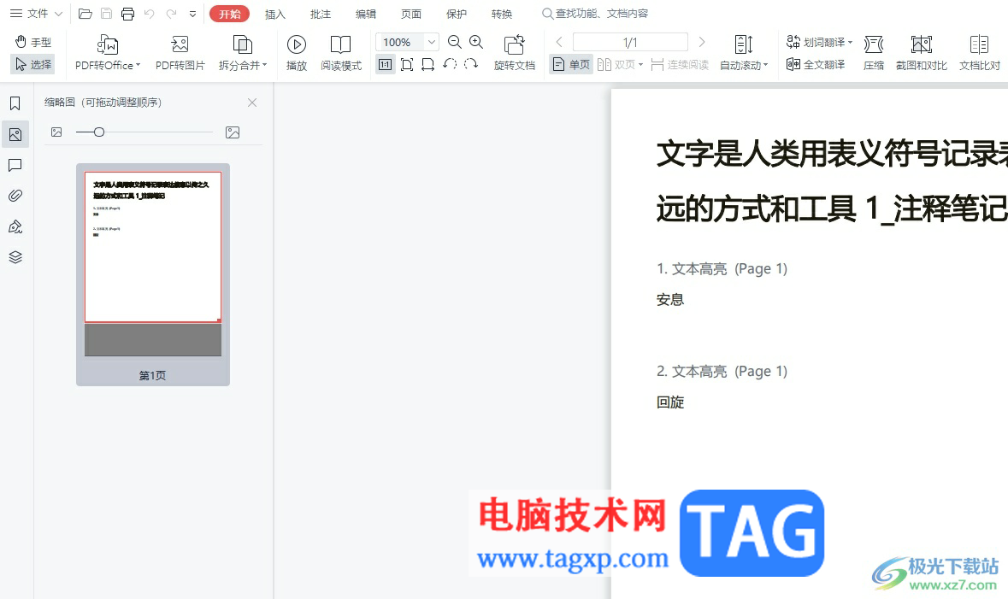Click the redo arrow icon
Screen dimensions: 1008x599
click(171, 14)
